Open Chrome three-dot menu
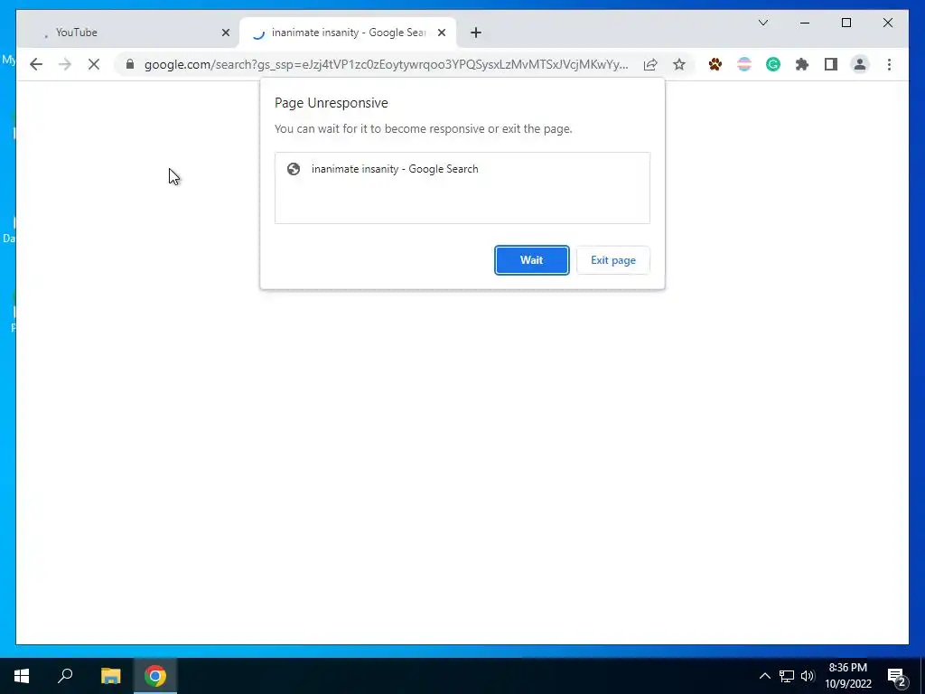The image size is (925, 694). pyautogui.click(x=889, y=64)
